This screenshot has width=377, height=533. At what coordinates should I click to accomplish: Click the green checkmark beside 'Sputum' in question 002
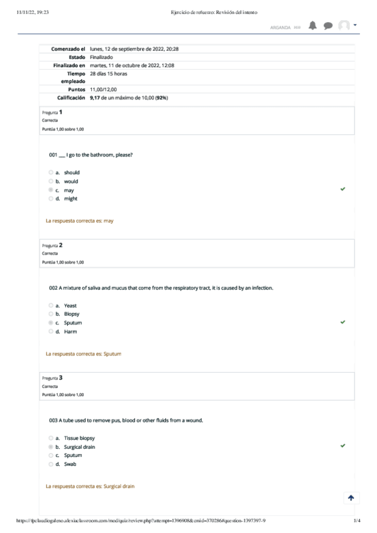tap(342, 322)
